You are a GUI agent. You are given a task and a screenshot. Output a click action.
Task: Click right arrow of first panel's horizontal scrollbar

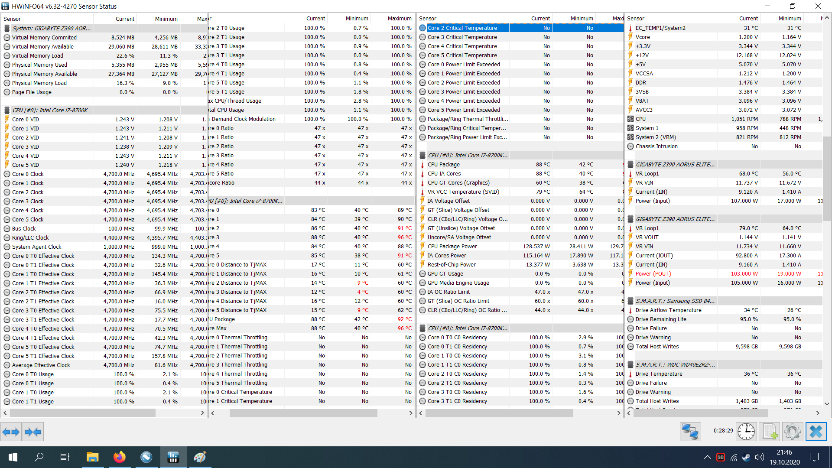[x=202, y=413]
